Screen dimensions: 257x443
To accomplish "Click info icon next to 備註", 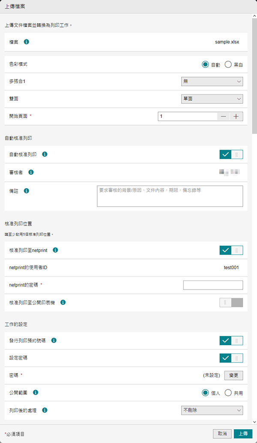I will [x=27, y=190].
